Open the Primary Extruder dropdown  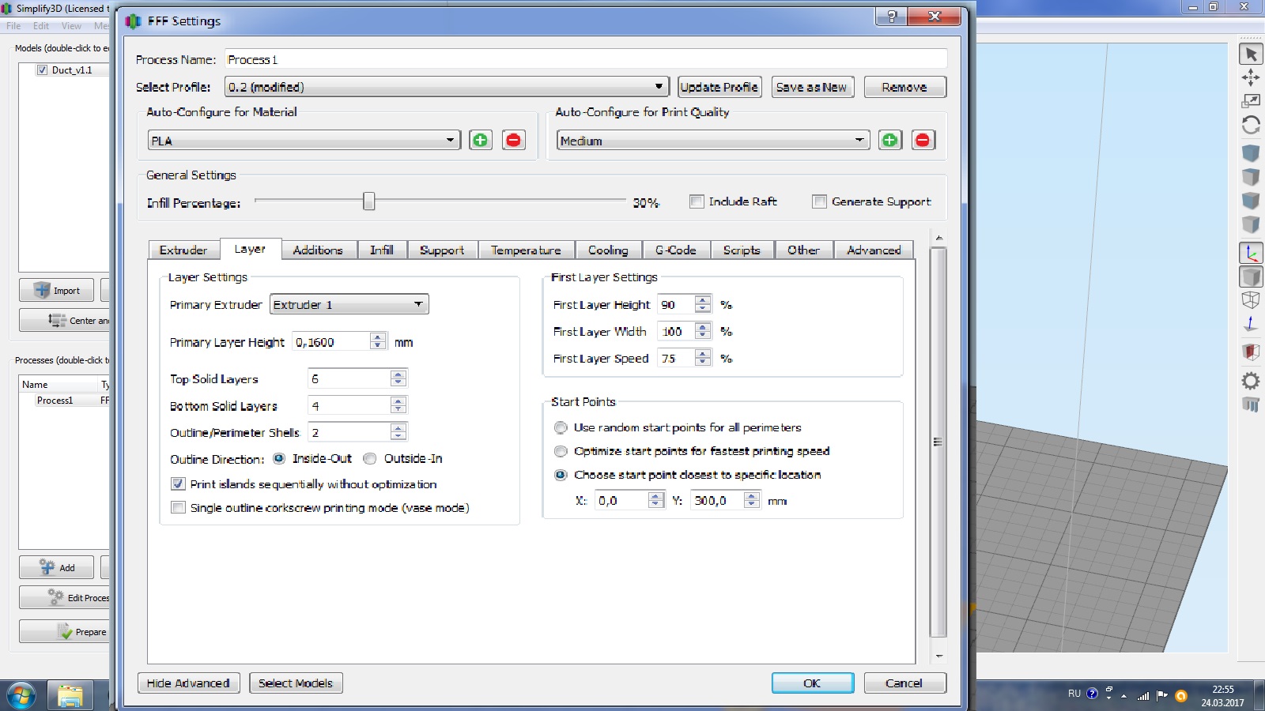[x=349, y=304]
